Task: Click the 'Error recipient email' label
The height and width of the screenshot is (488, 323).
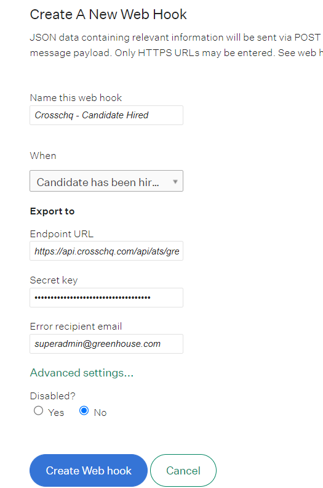Action: click(76, 327)
